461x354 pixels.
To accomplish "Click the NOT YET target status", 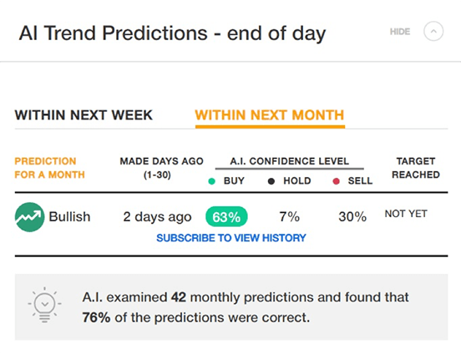I will [x=406, y=214].
